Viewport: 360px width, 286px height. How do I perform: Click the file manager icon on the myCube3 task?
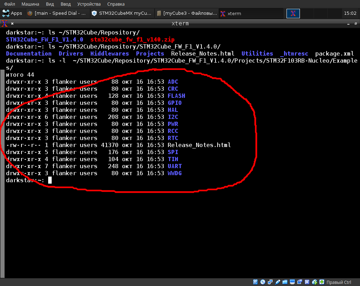pos(159,13)
